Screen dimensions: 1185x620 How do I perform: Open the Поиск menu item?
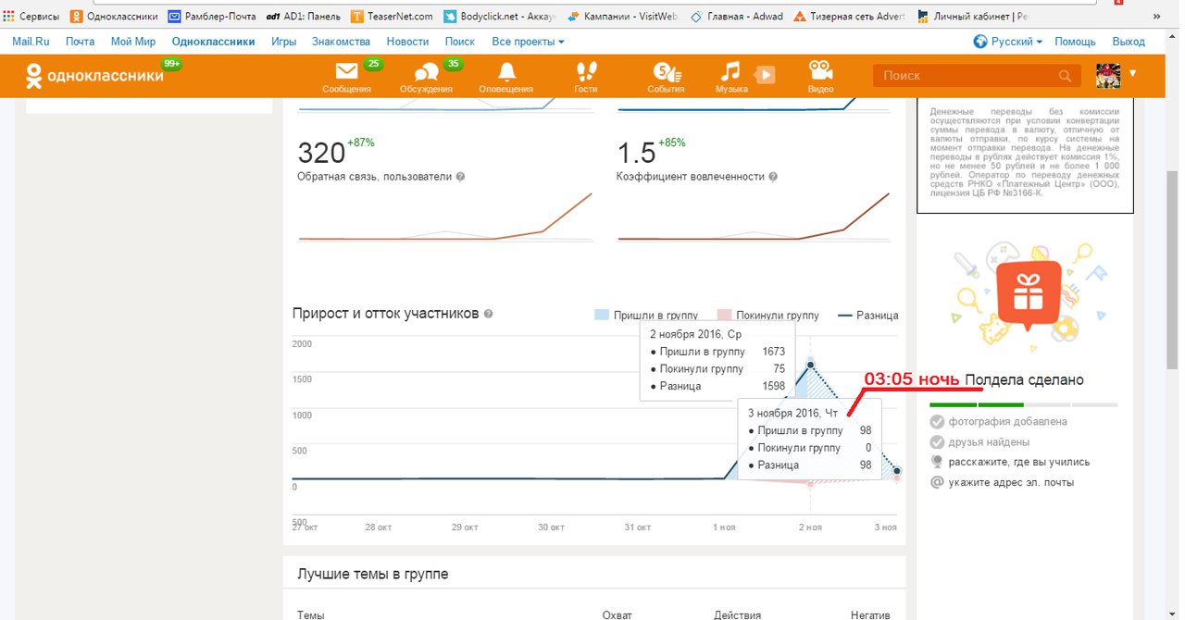(459, 42)
